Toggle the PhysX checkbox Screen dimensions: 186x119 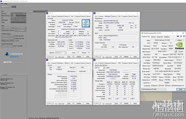pos(166,85)
